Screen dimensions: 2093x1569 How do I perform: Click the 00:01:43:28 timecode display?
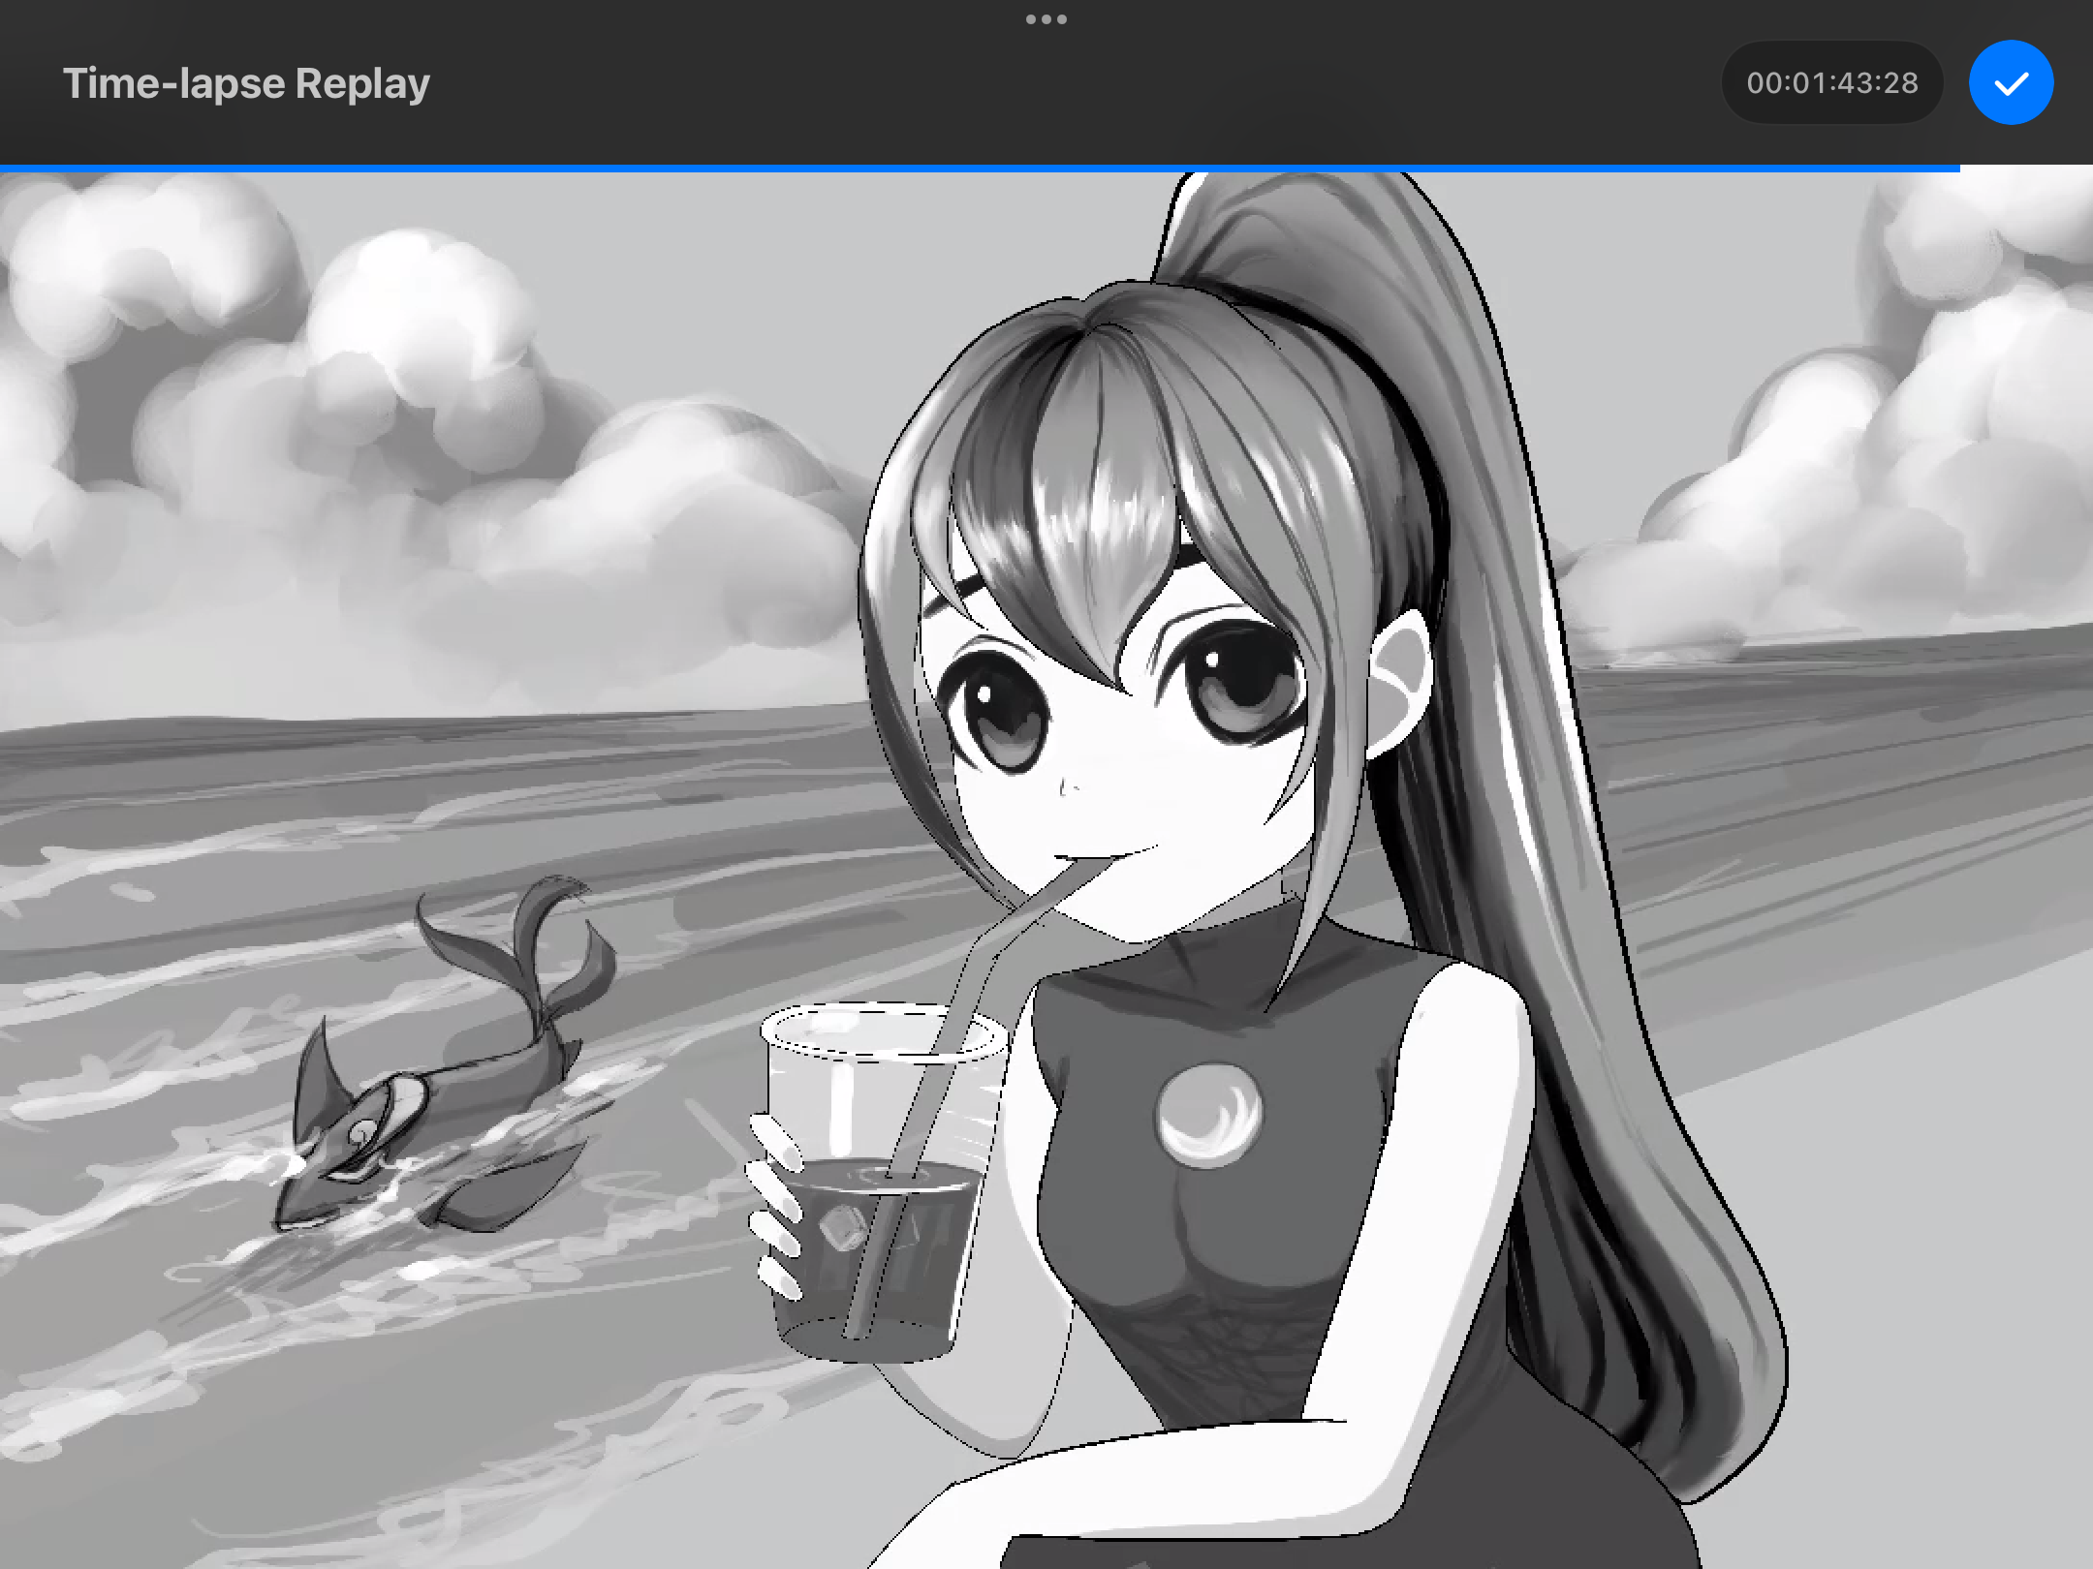point(1831,83)
